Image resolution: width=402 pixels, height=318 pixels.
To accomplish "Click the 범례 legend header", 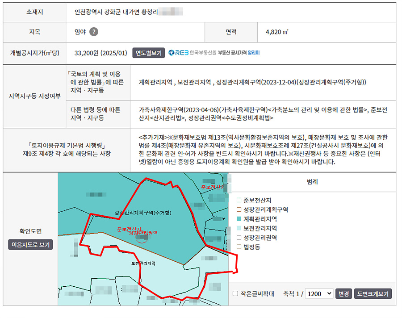I will (x=312, y=182).
